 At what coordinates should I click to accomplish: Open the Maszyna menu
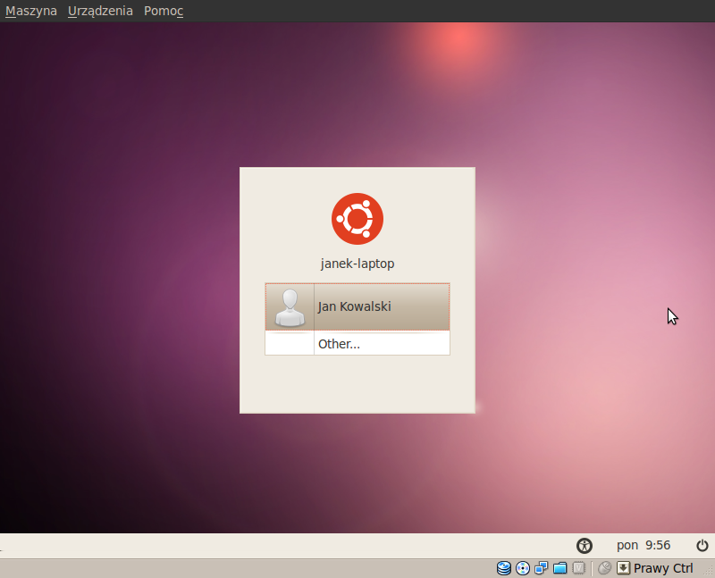(x=31, y=11)
